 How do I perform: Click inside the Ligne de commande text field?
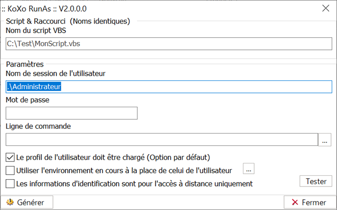[162, 140]
